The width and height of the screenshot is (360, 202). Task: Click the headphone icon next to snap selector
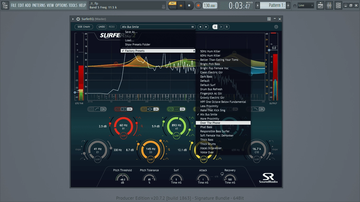point(295,6)
